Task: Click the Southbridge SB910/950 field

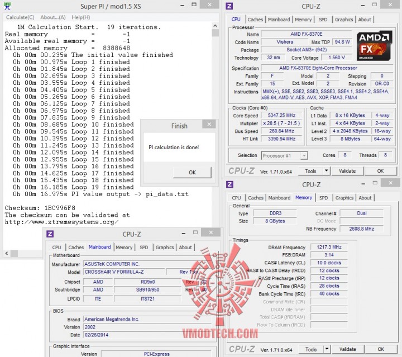Action: (147, 290)
